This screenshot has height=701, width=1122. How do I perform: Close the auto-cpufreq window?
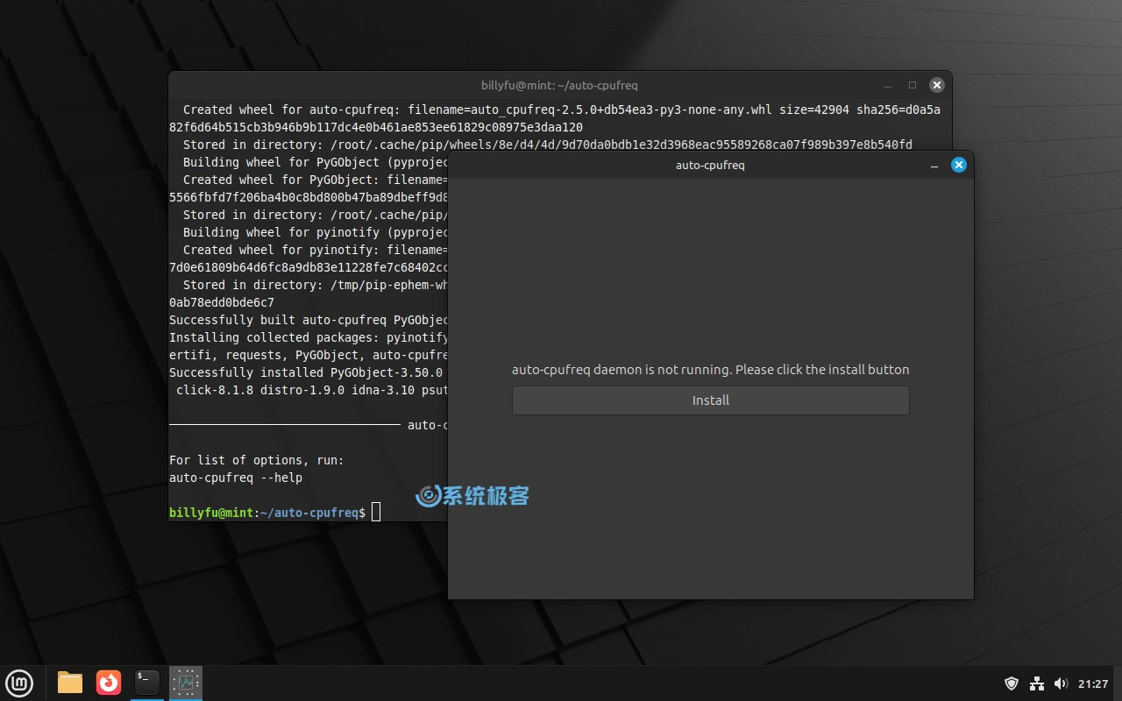pos(959,165)
